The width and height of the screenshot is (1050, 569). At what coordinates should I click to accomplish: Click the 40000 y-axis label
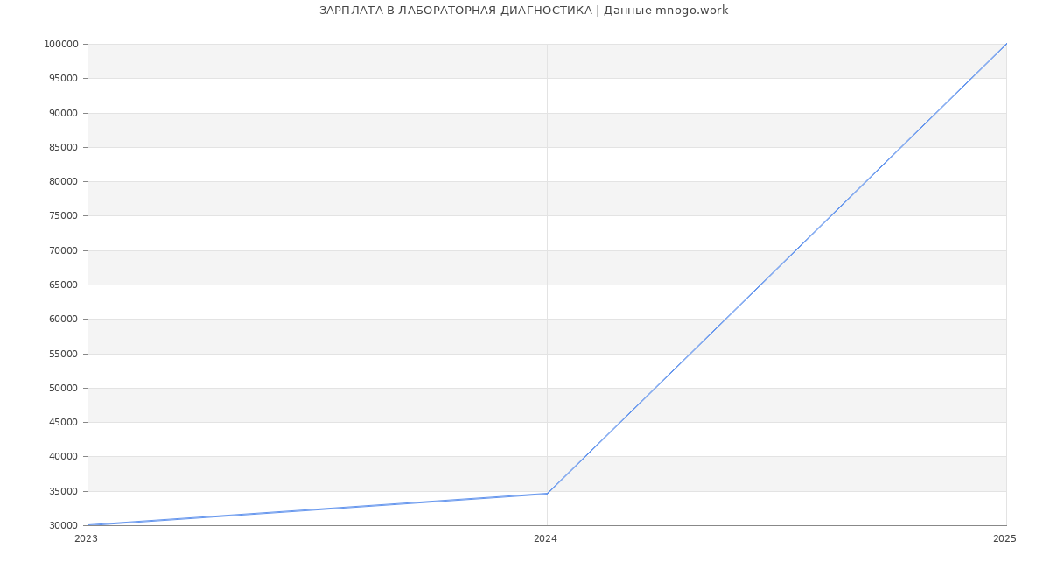63,457
